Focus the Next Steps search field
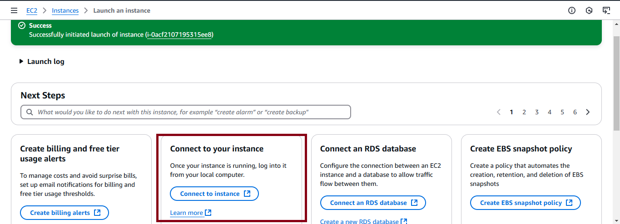Screen dimensions: 620x224 click(x=186, y=112)
